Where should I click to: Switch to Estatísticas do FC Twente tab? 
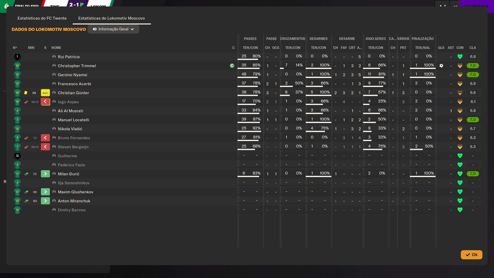click(x=42, y=18)
